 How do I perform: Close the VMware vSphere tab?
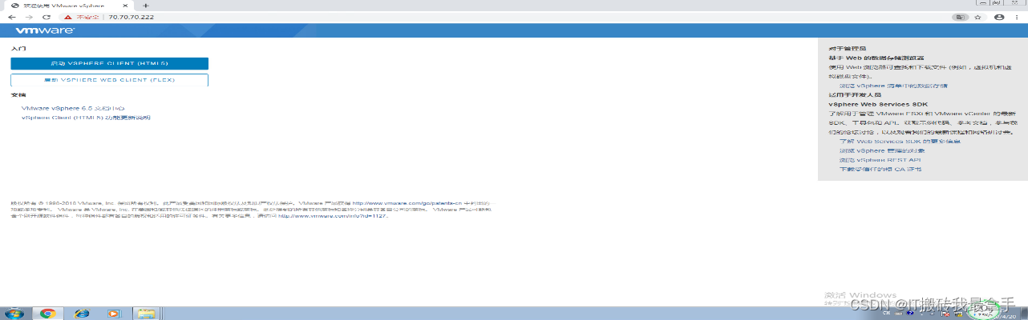[x=125, y=5]
